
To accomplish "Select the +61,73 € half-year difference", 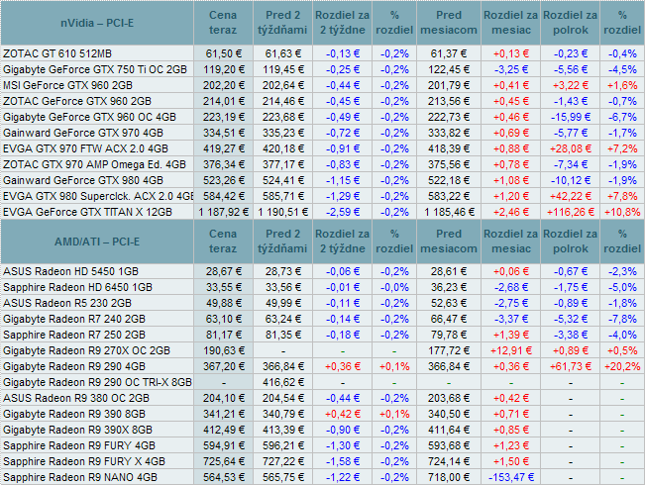I will (571, 366).
